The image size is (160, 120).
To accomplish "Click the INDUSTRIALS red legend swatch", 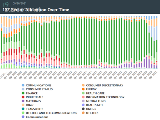I will click(x=23, y=97).
